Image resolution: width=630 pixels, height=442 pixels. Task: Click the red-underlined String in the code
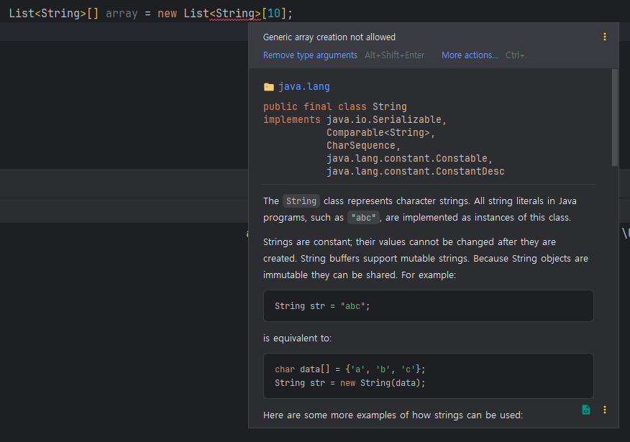[234, 14]
